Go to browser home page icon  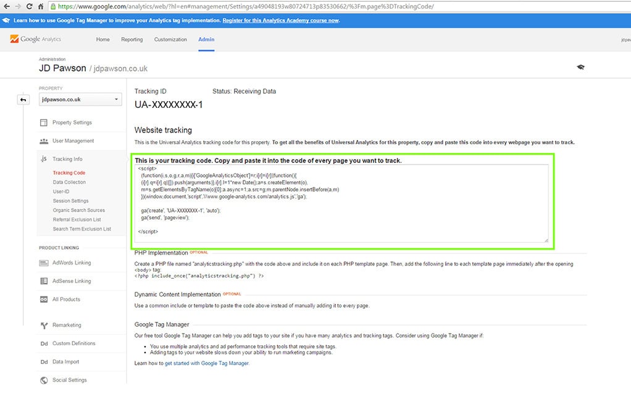click(x=41, y=6)
